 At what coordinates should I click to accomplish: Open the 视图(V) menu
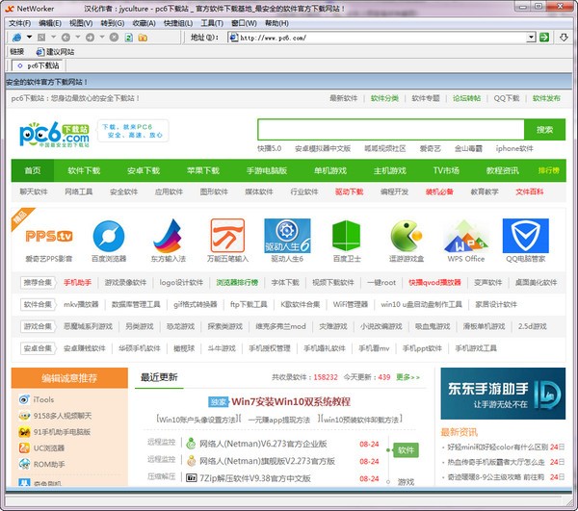[81, 23]
